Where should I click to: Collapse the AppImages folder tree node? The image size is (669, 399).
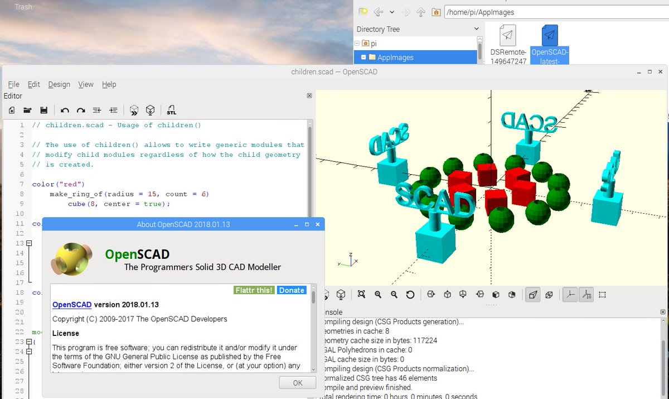362,57
